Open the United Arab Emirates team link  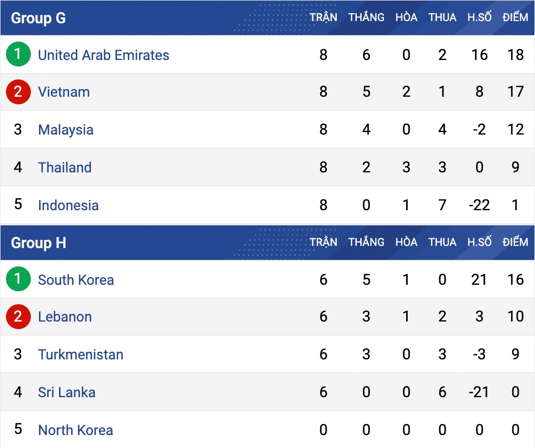coord(103,55)
